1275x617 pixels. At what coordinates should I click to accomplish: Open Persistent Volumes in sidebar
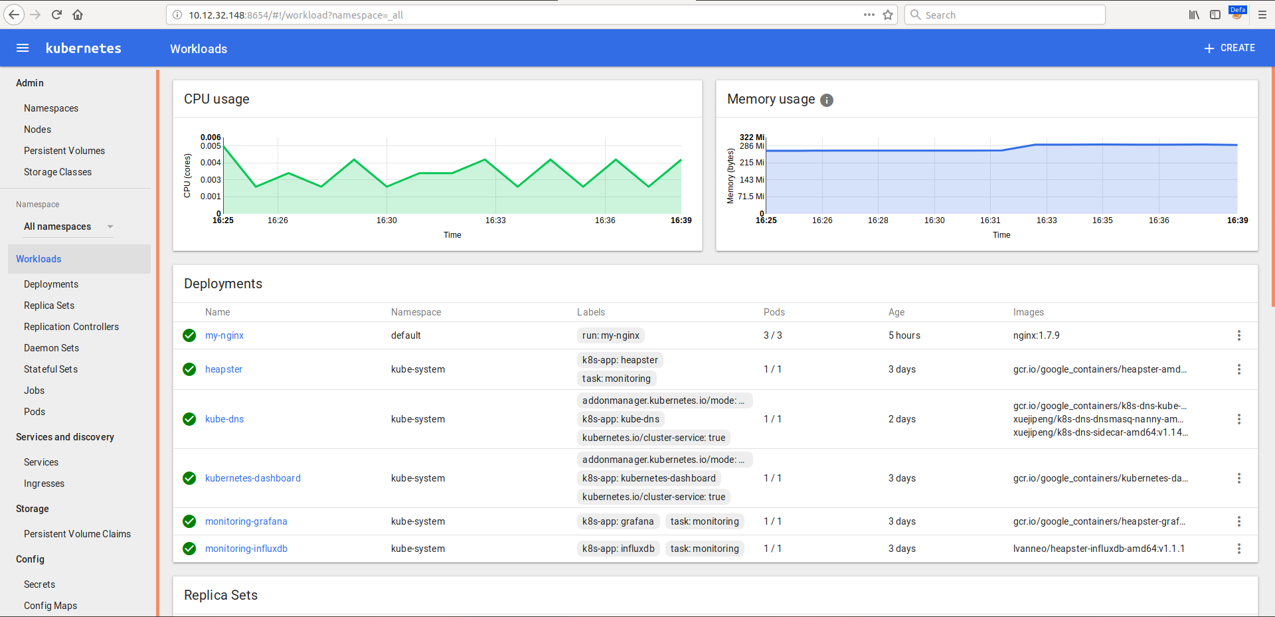tap(64, 151)
